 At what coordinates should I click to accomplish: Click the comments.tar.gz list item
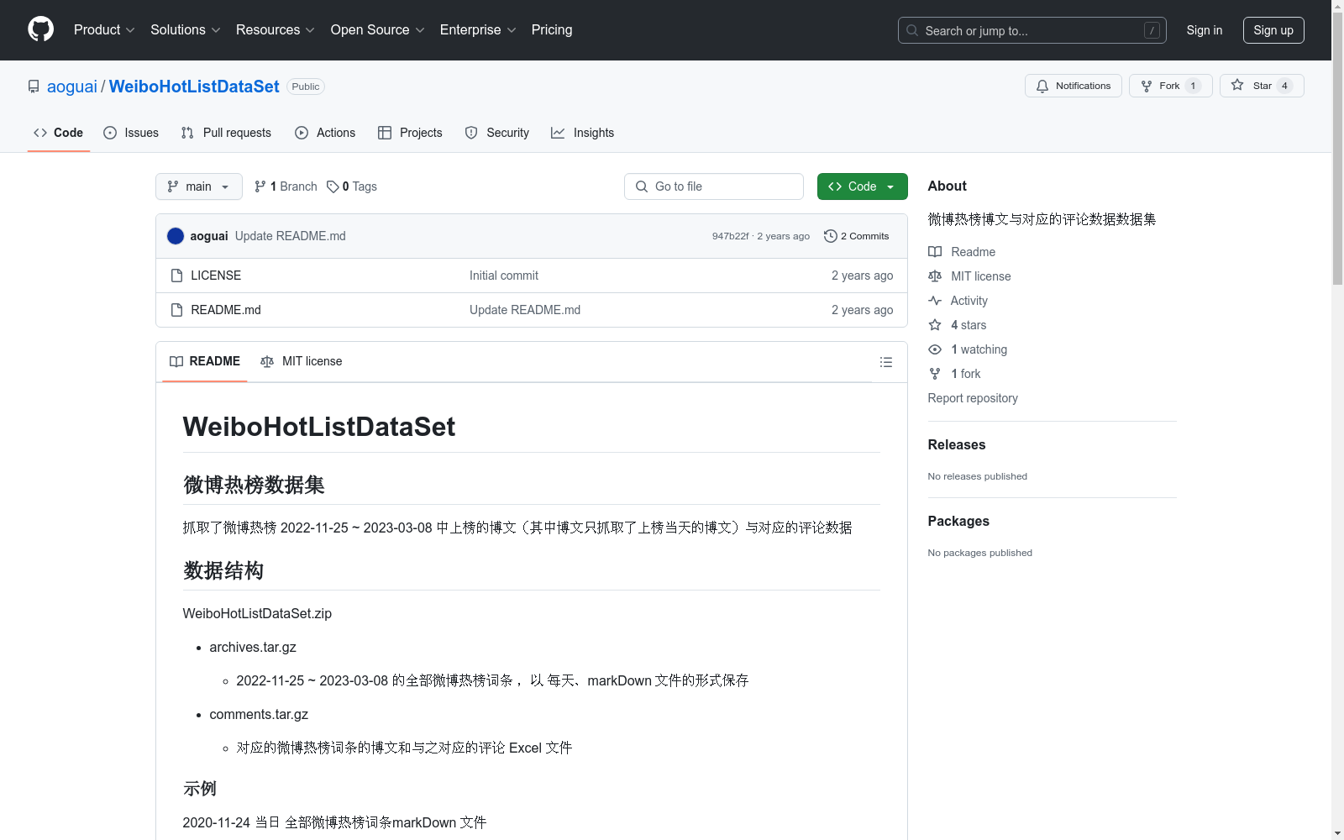(259, 715)
